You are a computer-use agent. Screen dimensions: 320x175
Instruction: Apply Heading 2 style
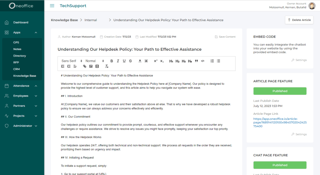[x=177, y=61]
